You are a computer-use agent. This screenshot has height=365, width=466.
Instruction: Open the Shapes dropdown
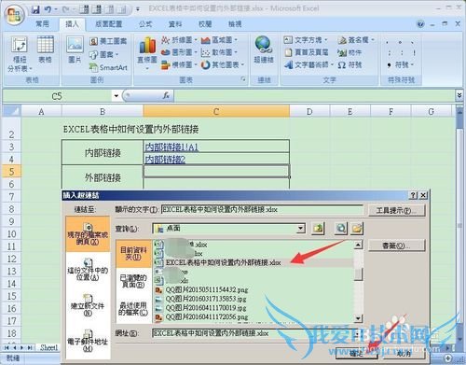tap(104, 54)
